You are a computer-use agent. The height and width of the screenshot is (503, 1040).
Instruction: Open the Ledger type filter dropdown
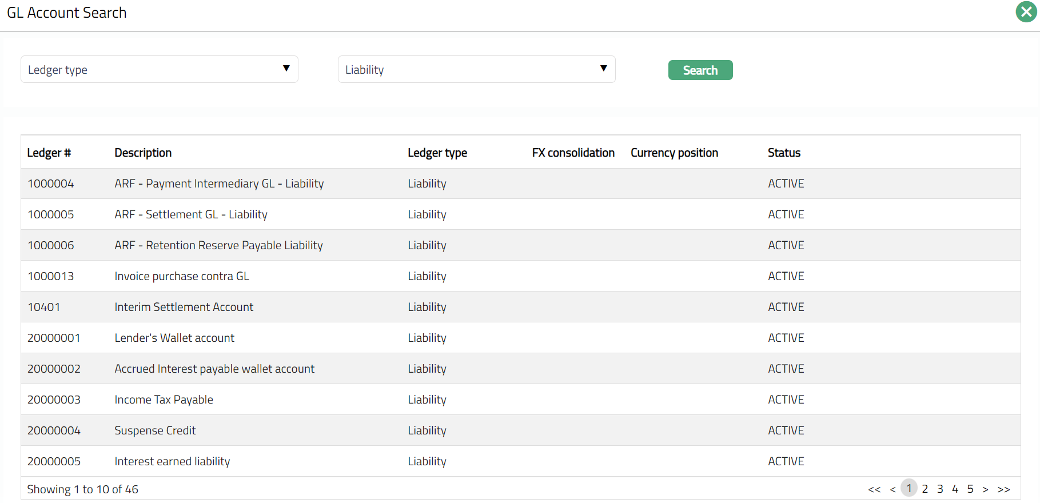pyautogui.click(x=159, y=69)
